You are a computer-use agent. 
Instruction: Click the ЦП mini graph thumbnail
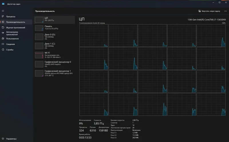tap(39, 20)
